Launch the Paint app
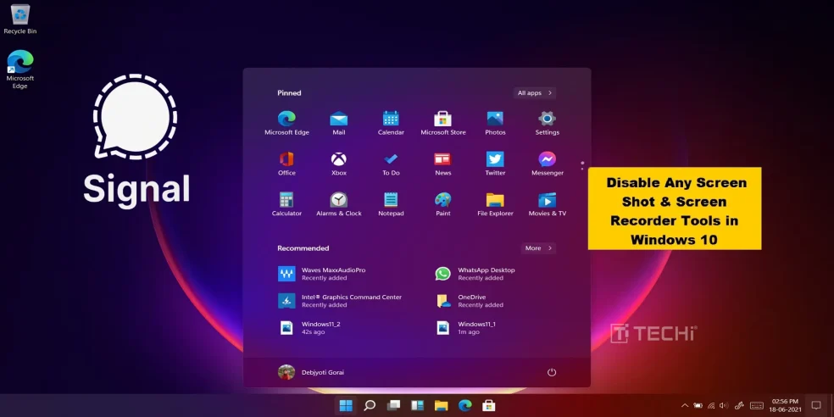This screenshot has width=834, height=417. [443, 200]
